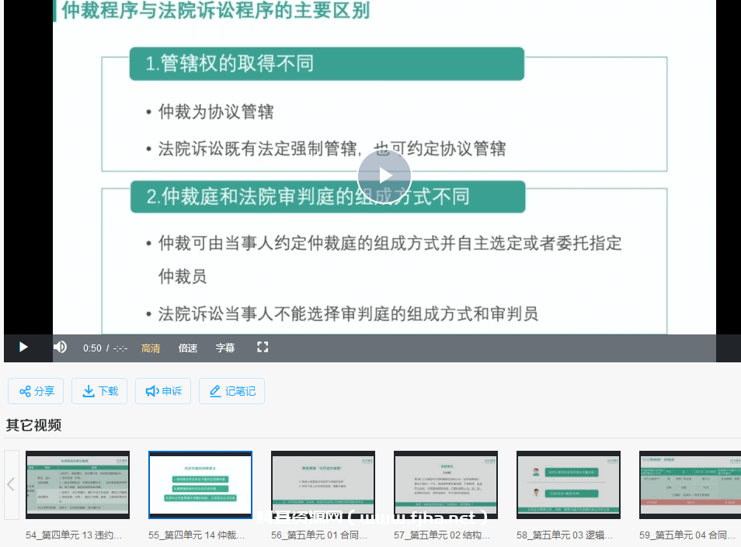Open video thumbnail 54_第四单元 13
The width and height of the screenshot is (741, 547).
click(78, 485)
